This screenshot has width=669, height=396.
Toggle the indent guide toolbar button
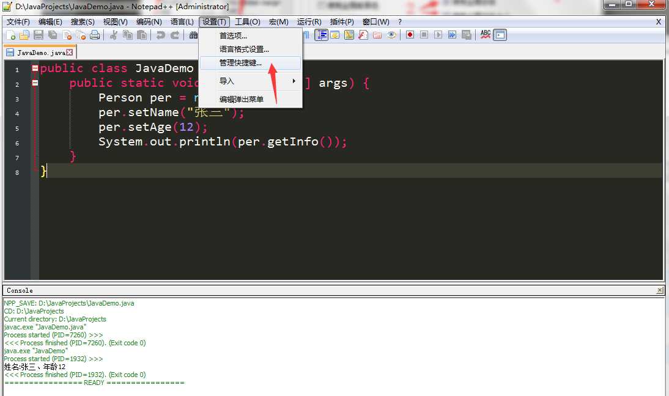321,35
